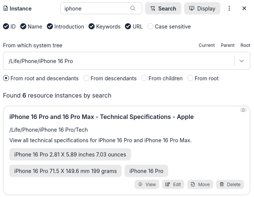This screenshot has width=254, height=197.
Task: Choose From children radio option
Action: [144, 78]
